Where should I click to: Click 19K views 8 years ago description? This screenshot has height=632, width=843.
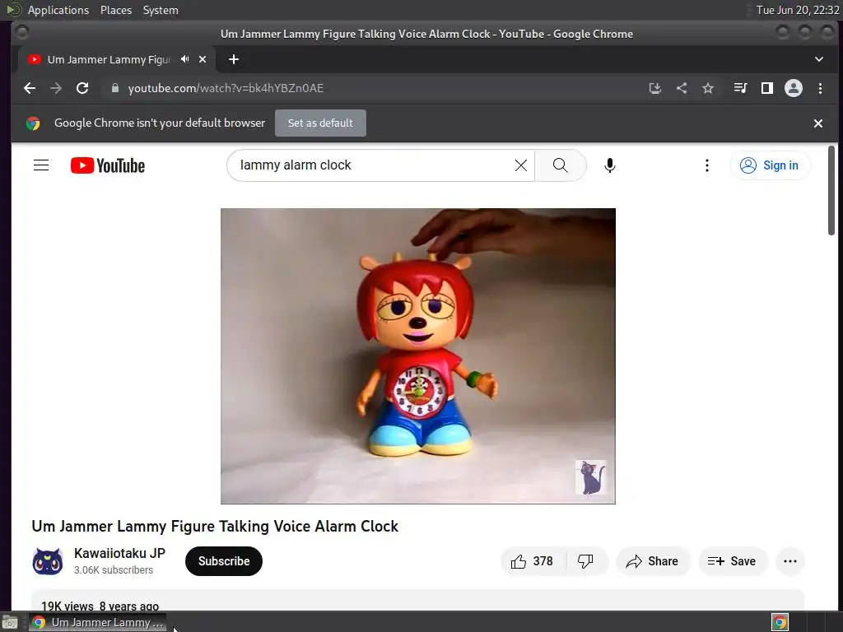click(x=100, y=606)
